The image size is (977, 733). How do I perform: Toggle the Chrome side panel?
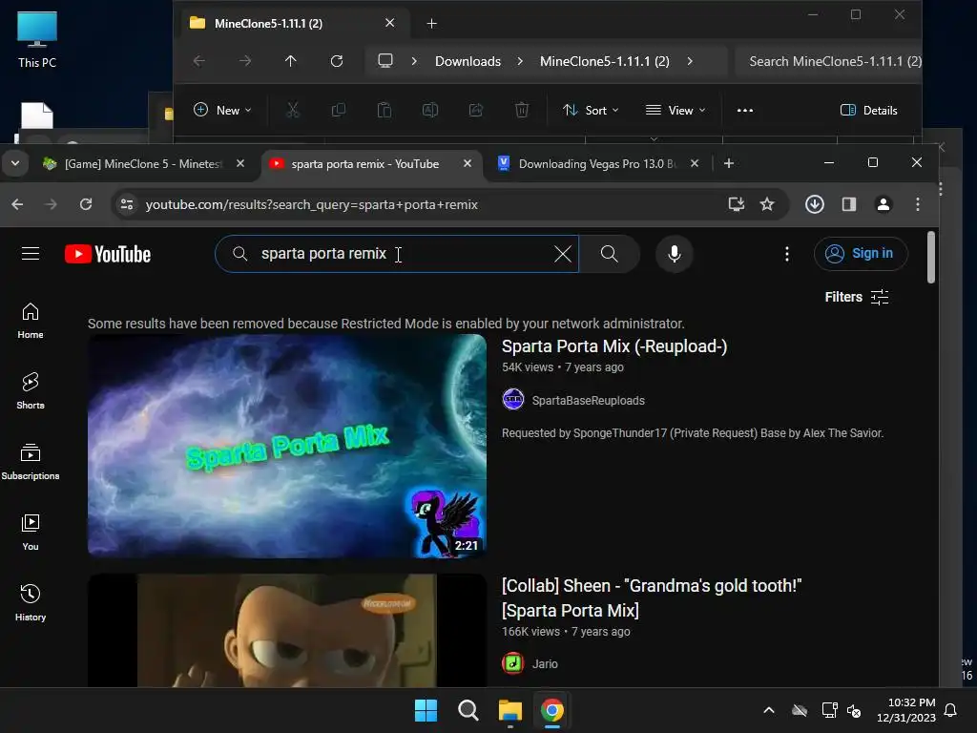tap(848, 204)
